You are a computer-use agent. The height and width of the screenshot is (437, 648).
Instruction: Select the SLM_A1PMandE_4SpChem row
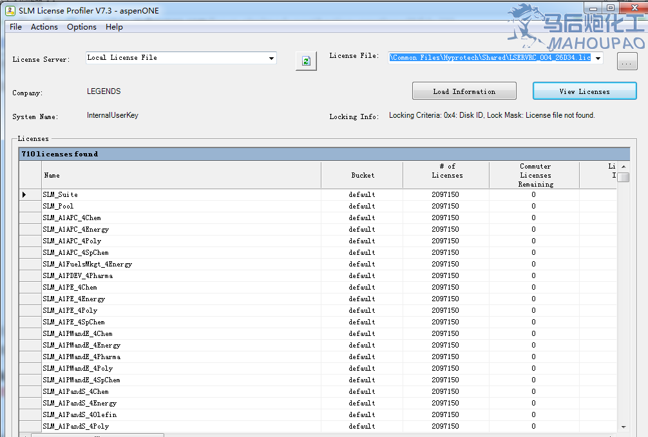(318, 380)
